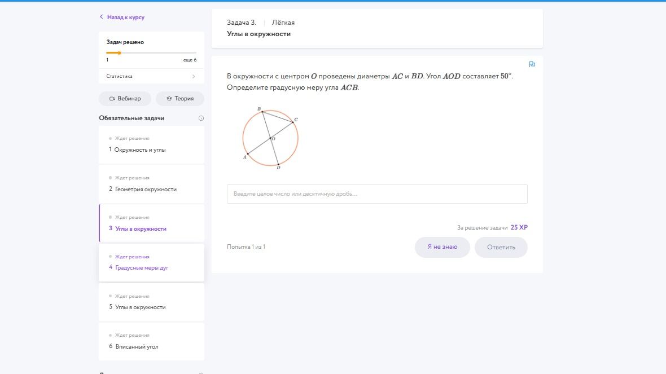Select task 6 Вписанный угол
This screenshot has width=666, height=374.
(151, 341)
